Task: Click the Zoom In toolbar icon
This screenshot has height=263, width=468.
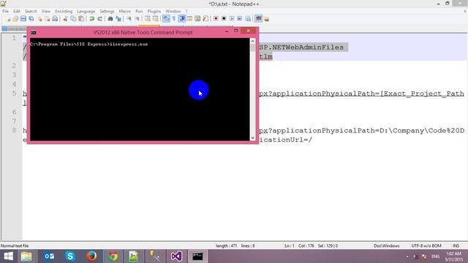Action: pyautogui.click(x=129, y=19)
